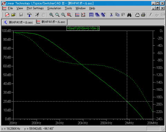Select the waveform 新HPA1ポール.asc plot tab
Image resolution: width=166 pixels, height=132 pixels.
coord(51,22)
